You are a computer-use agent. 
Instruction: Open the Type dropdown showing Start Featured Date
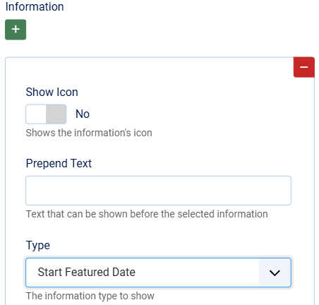(158, 273)
